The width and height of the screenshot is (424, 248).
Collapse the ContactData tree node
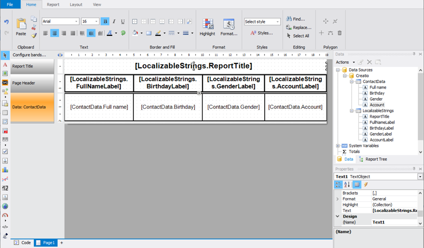pos(351,82)
